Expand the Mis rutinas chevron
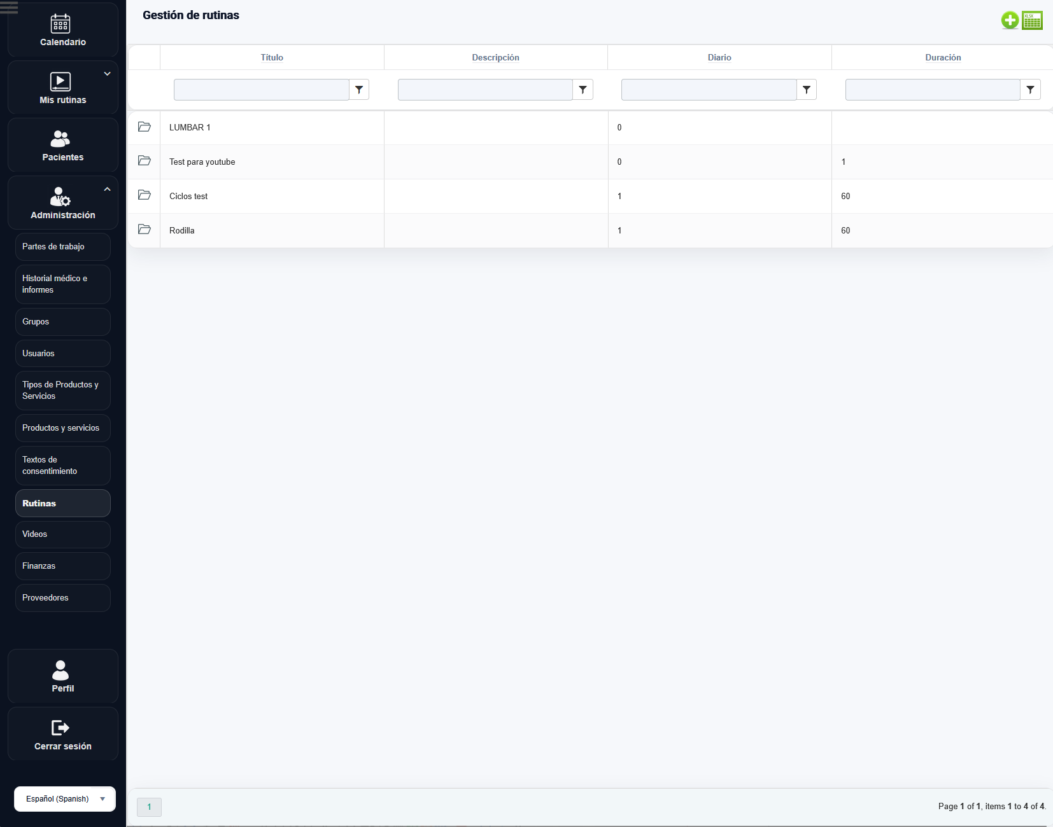The height and width of the screenshot is (827, 1053). [x=107, y=74]
